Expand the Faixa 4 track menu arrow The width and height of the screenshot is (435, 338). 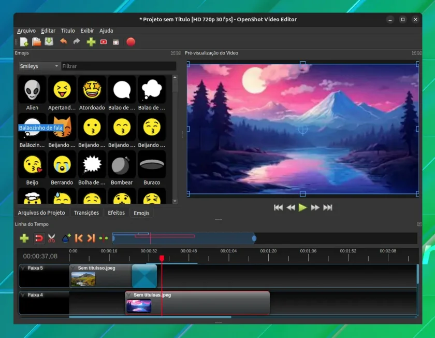click(23, 295)
